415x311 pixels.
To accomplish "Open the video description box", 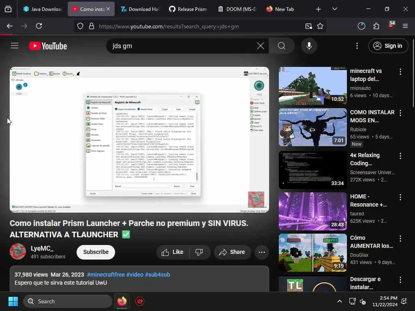I will pyautogui.click(x=139, y=279).
